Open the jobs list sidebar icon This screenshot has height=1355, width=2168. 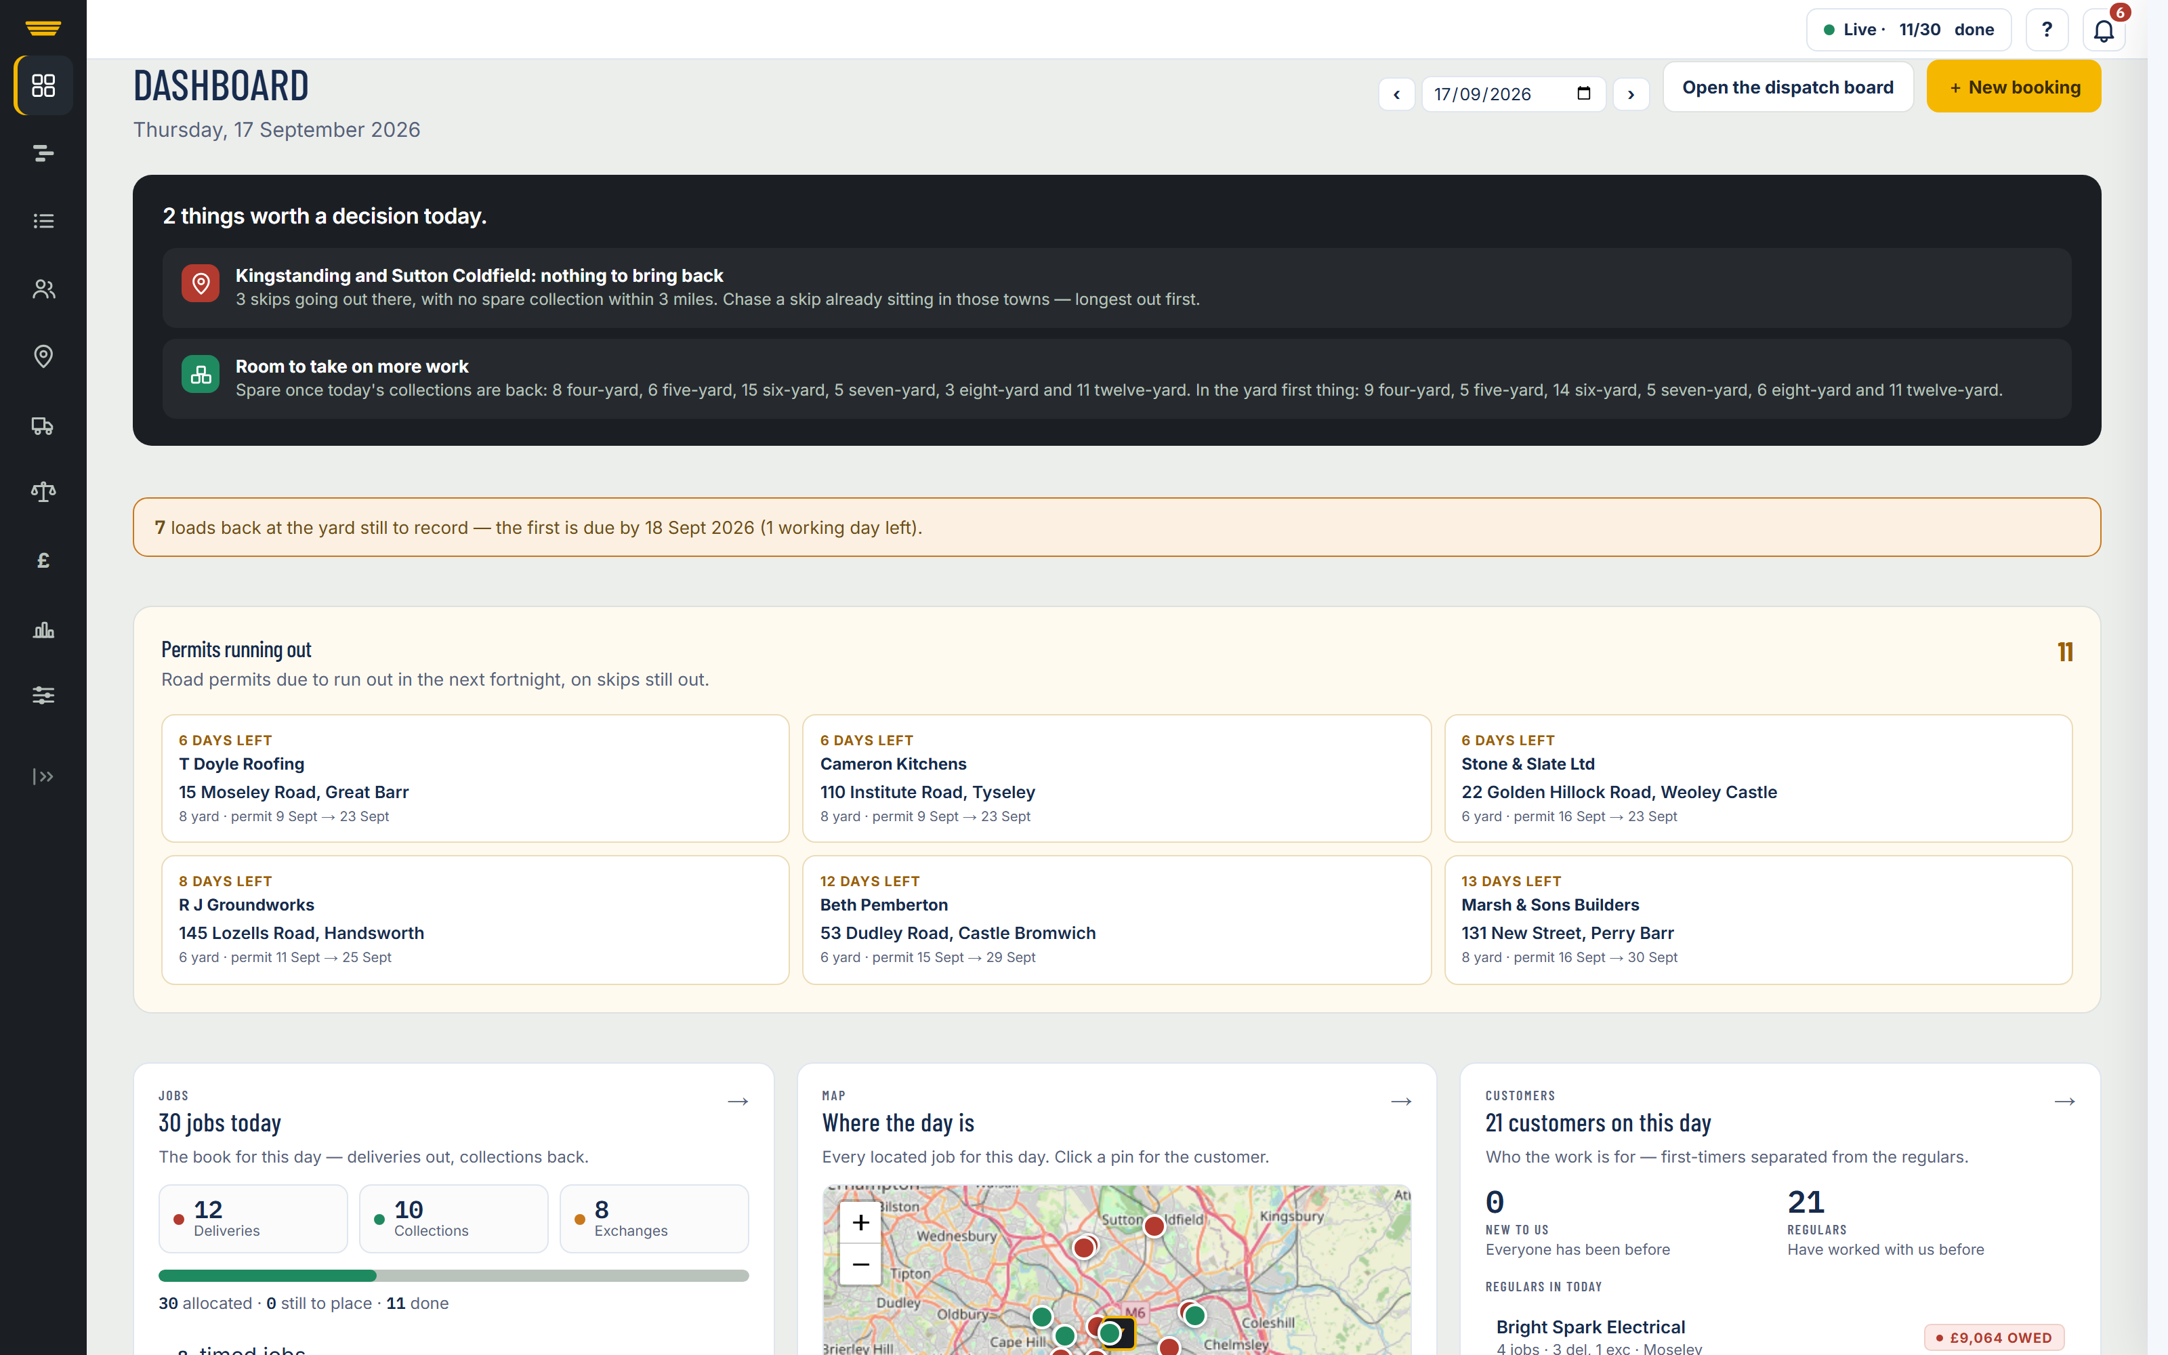pos(43,222)
